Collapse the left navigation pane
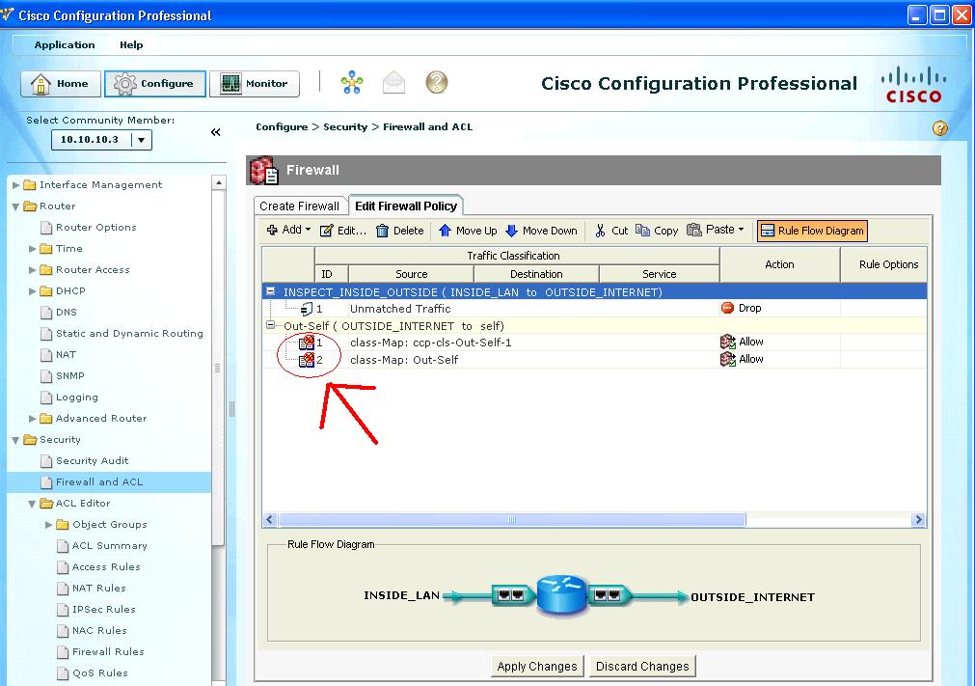Screen dimensions: 975x686 (x=216, y=132)
